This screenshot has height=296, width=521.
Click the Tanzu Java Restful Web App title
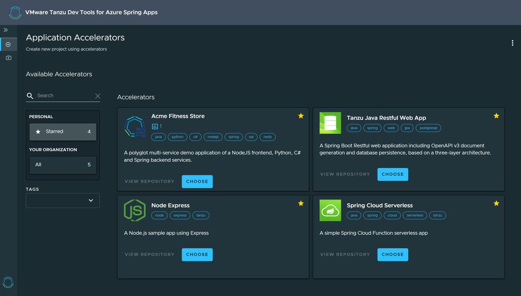386,118
